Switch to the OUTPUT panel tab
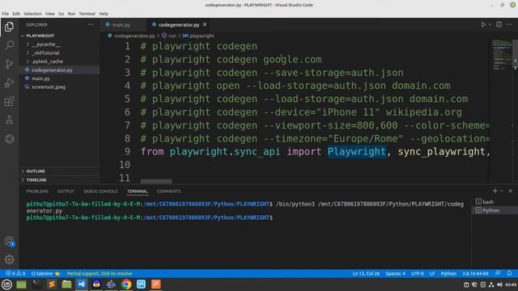This screenshot has width=518, height=291. [66, 191]
